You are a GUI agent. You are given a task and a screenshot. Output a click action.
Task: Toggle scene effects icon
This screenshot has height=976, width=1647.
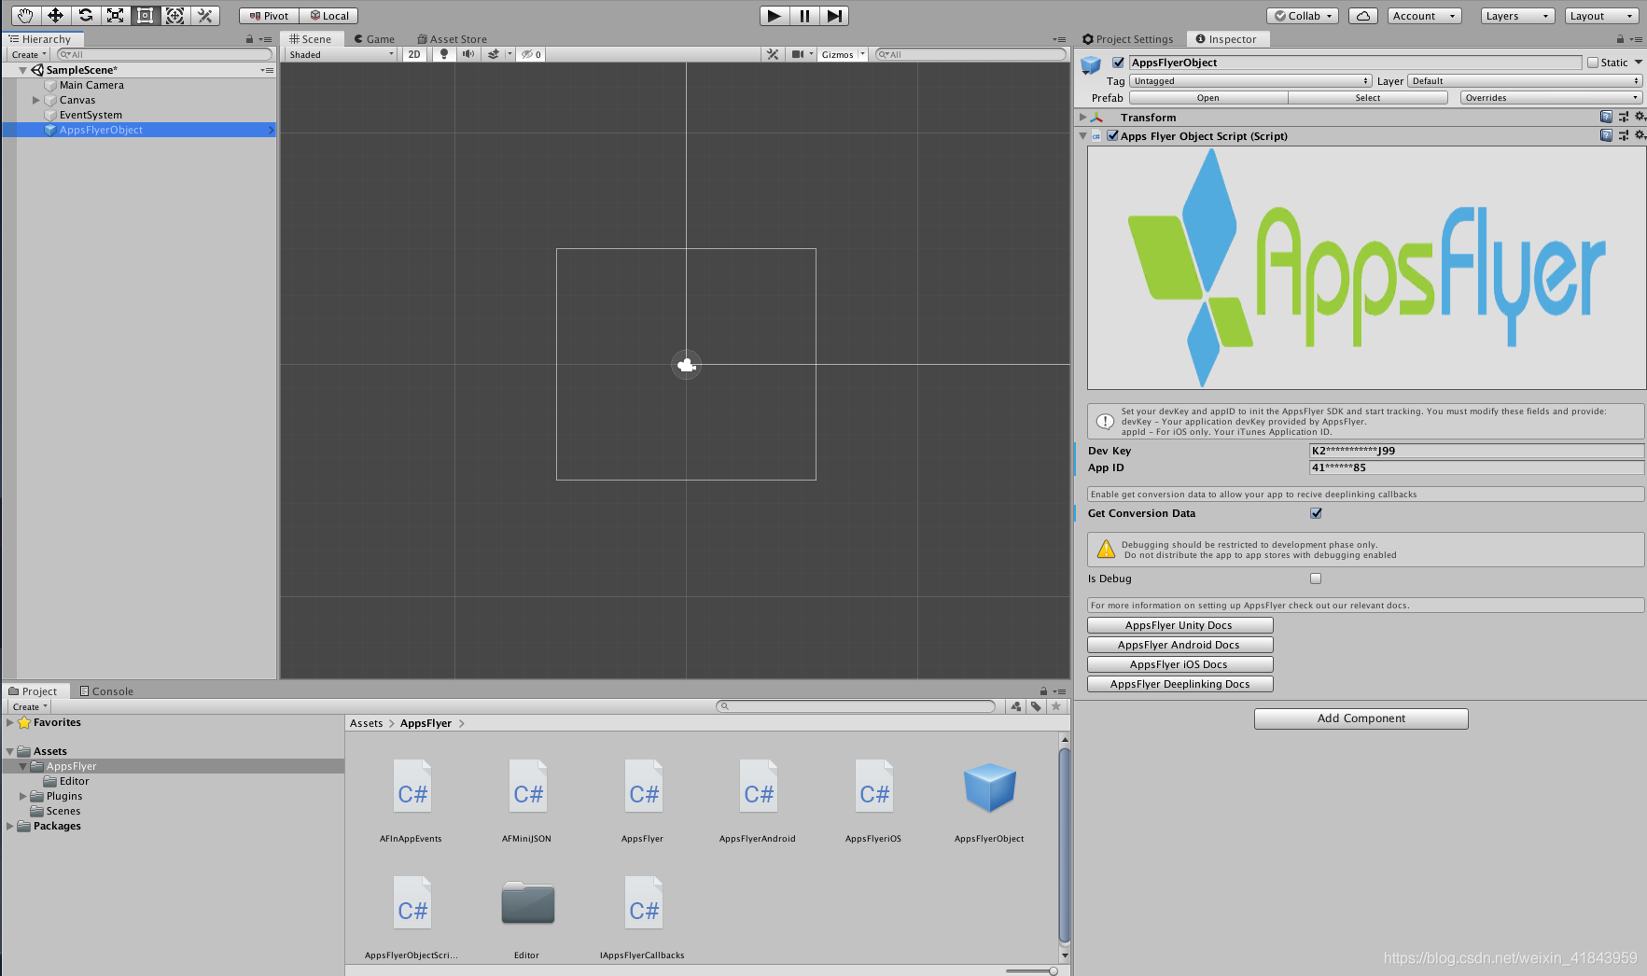point(494,54)
